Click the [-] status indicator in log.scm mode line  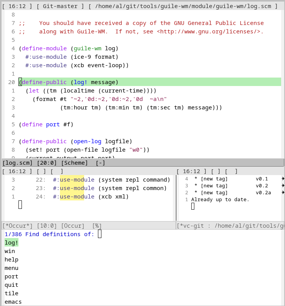pyautogui.click(x=100, y=163)
